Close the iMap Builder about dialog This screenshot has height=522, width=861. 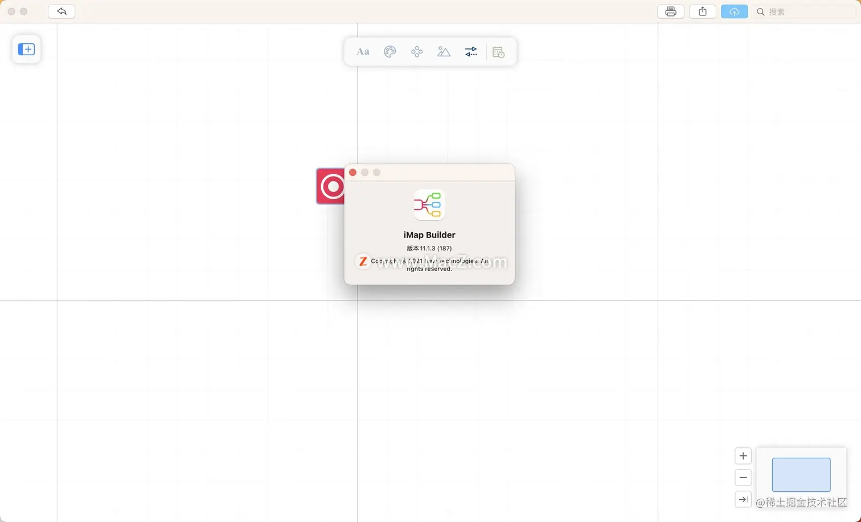point(352,172)
